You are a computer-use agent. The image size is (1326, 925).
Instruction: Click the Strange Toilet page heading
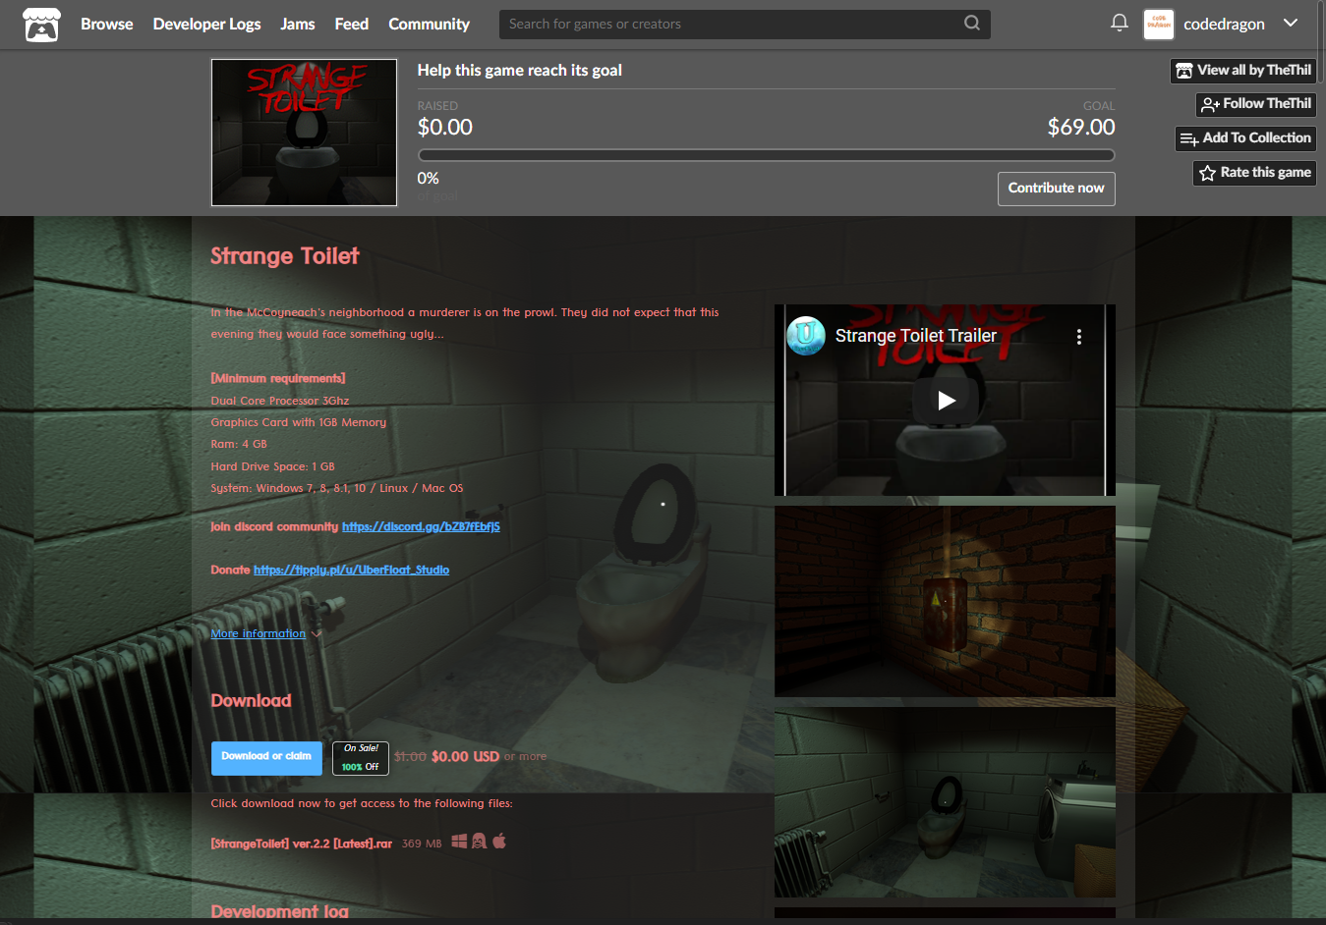coord(285,256)
